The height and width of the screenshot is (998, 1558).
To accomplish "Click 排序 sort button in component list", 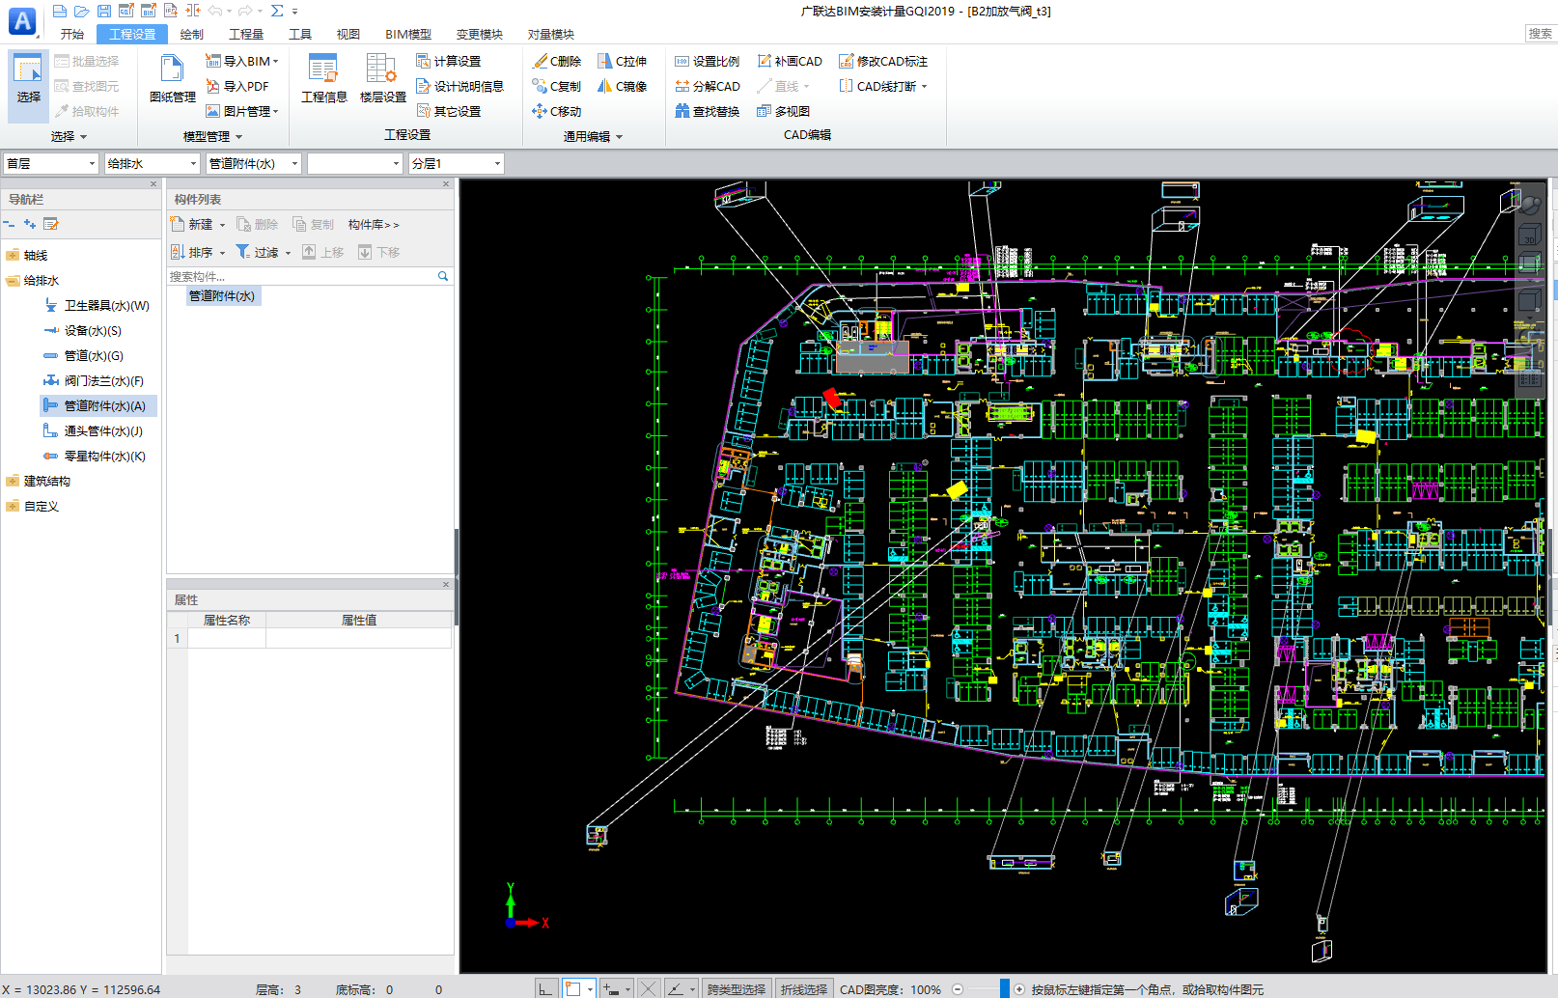I will [x=192, y=252].
